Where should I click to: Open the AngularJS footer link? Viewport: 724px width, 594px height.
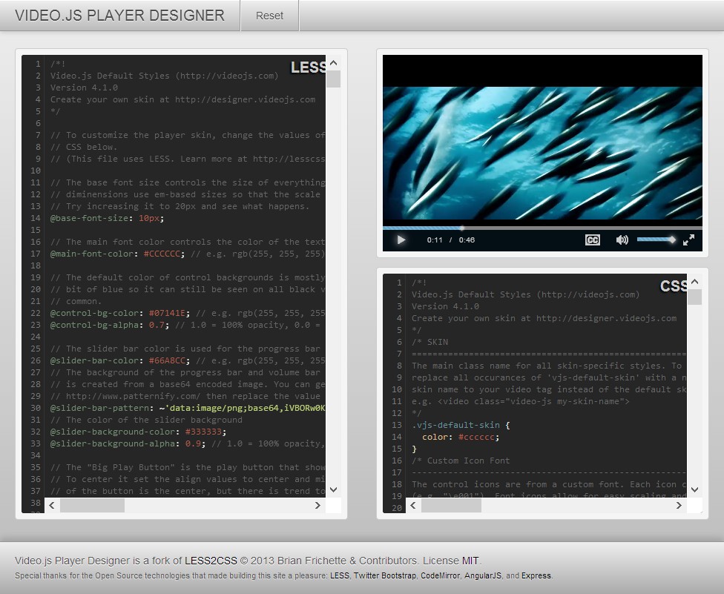point(482,576)
